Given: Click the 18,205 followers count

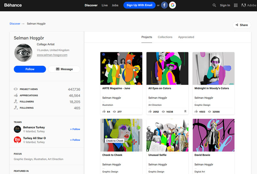Looking at the screenshot, I should click(x=75, y=102).
